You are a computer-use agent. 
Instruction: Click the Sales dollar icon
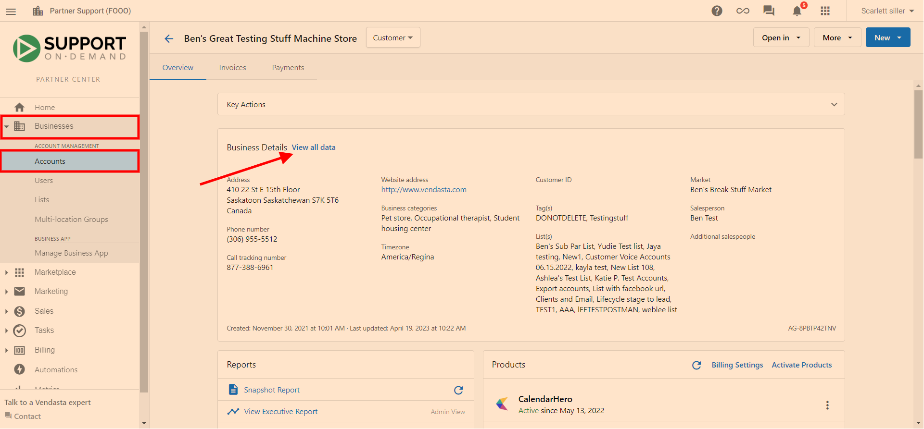click(19, 311)
